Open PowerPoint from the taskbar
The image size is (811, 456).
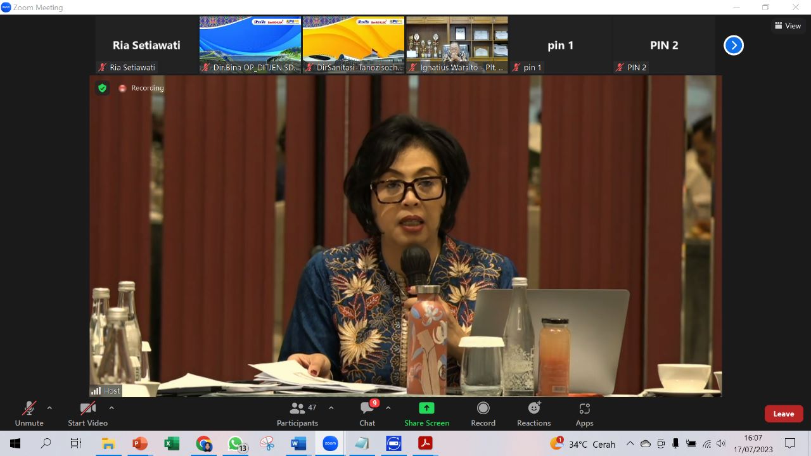click(x=140, y=443)
